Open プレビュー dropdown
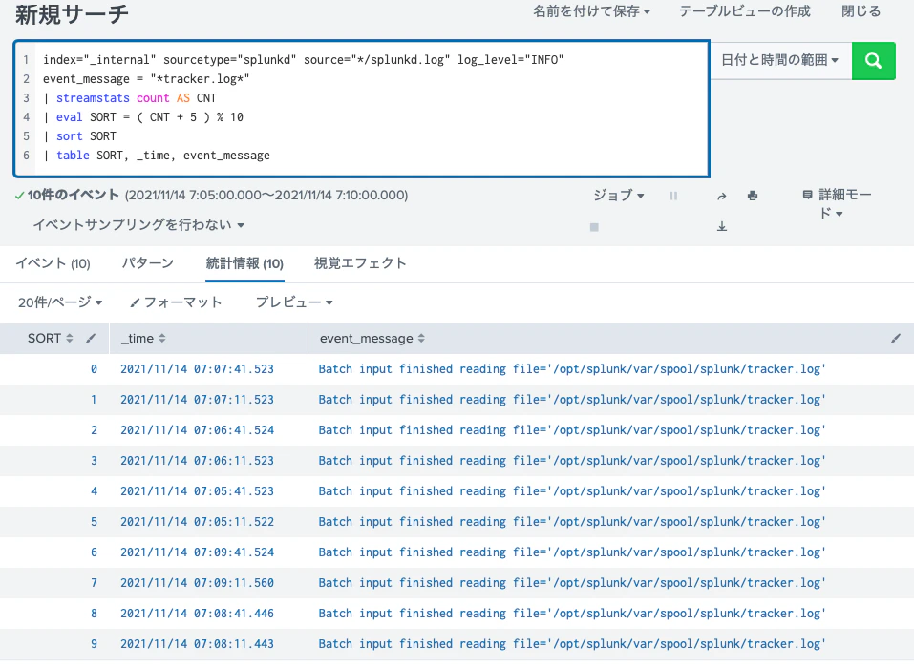This screenshot has height=667, width=914. click(294, 302)
